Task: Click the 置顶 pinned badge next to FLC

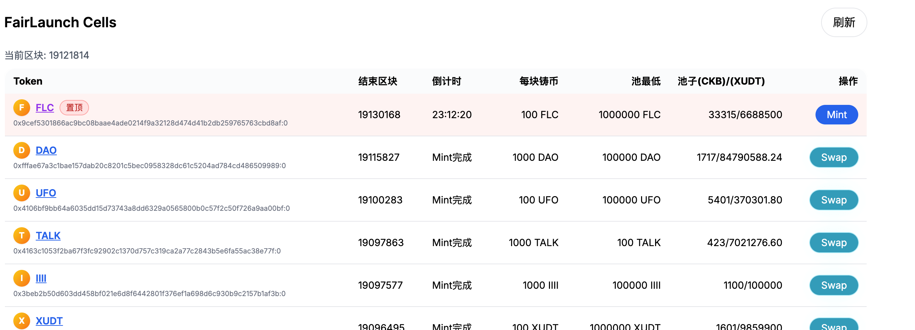Action: pyautogui.click(x=74, y=107)
